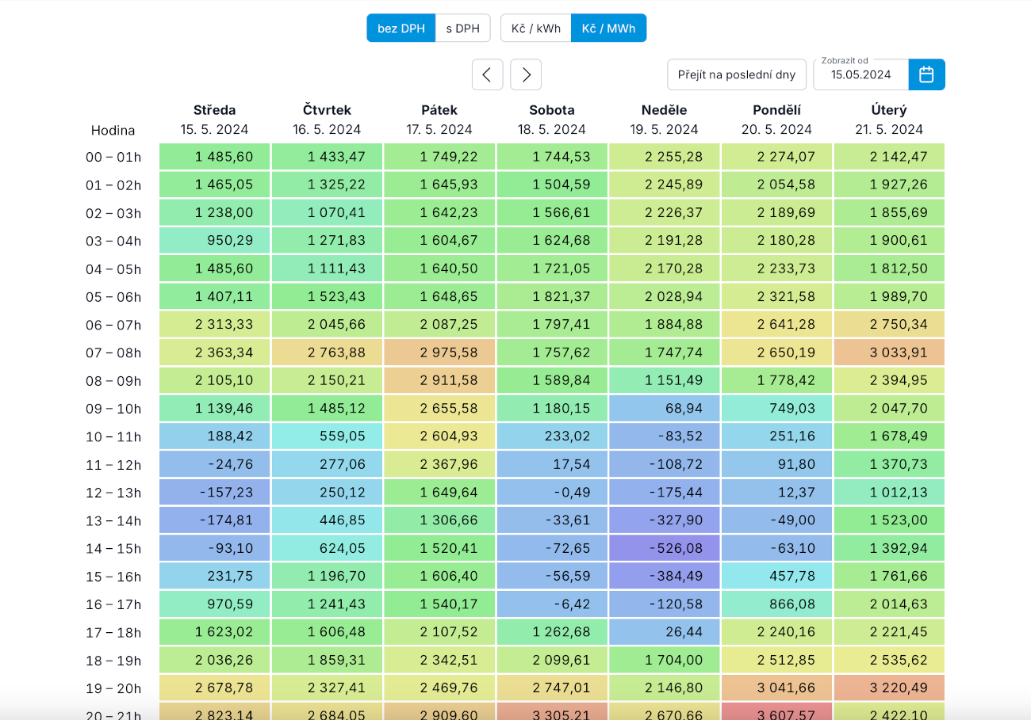
Task: Switch prices to s DPH
Action: coord(462,29)
